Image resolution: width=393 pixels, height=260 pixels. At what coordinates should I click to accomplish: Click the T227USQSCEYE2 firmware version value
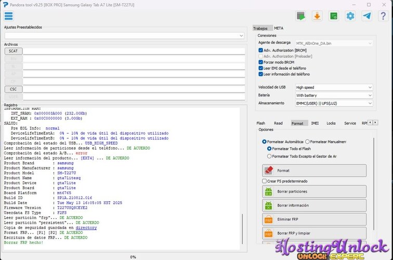pos(72,207)
